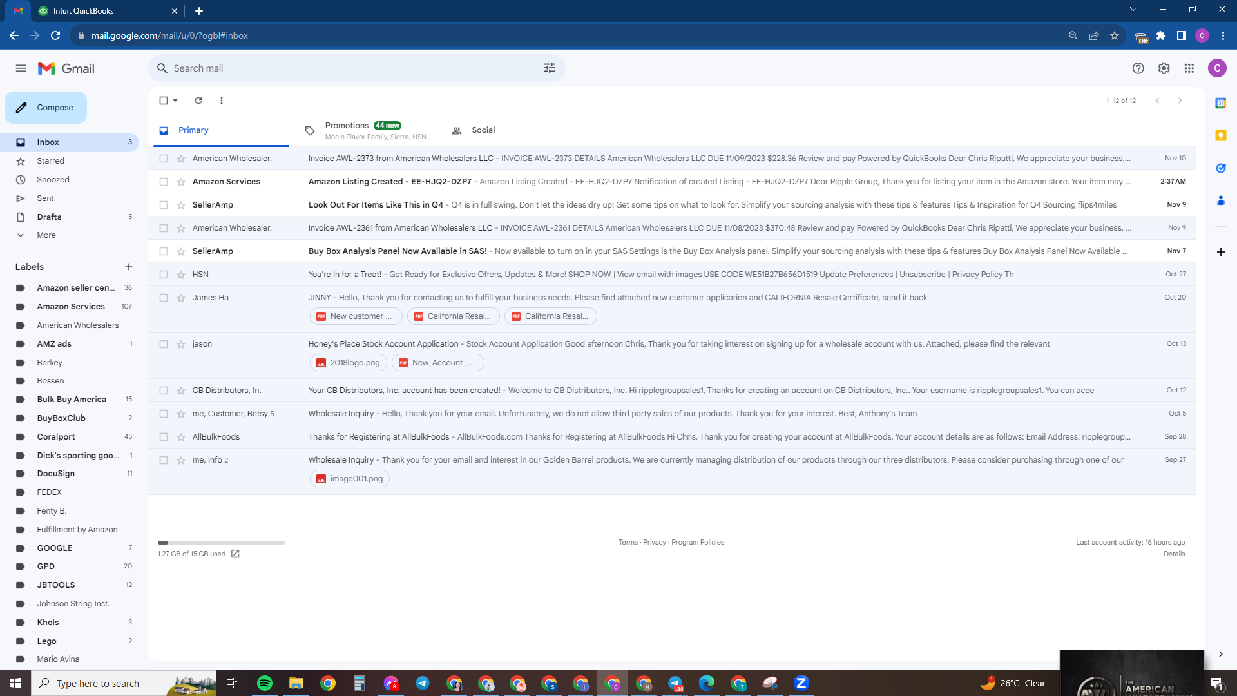Star the Amazon Services email

(x=181, y=182)
